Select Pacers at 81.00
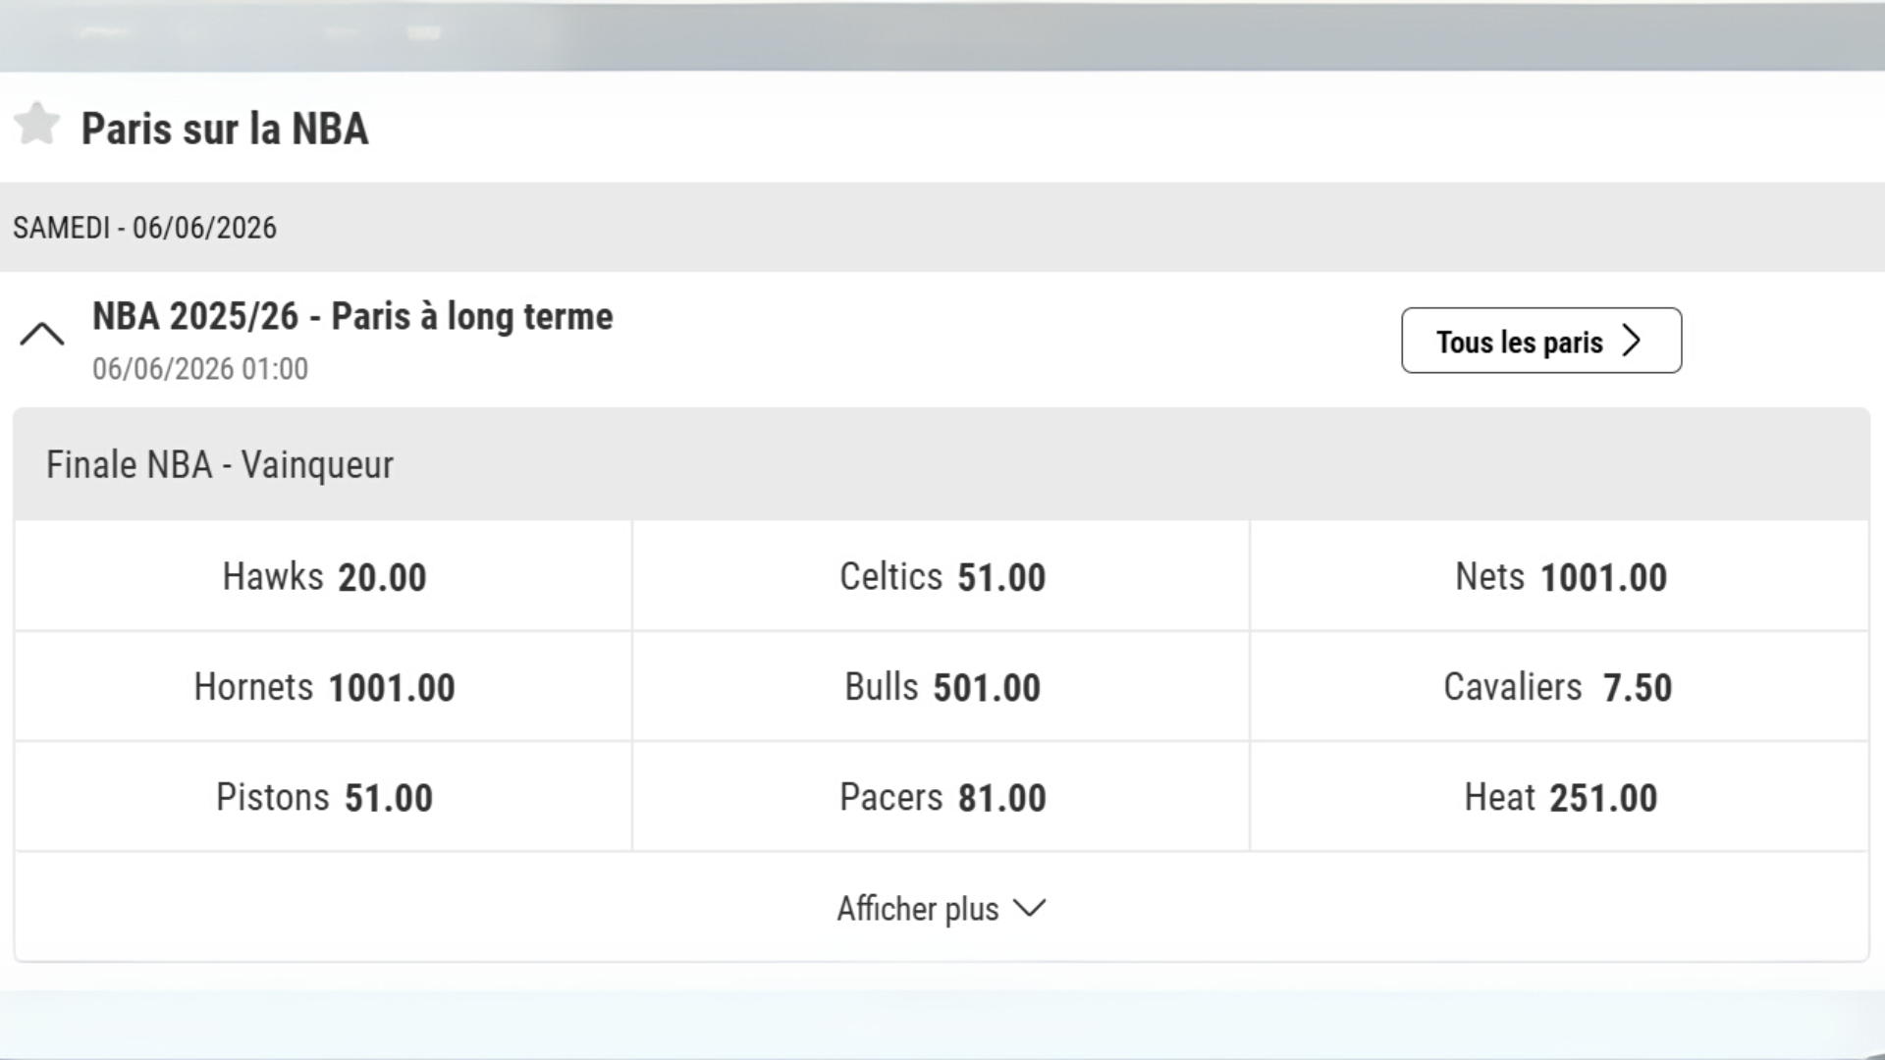This screenshot has width=1885, height=1060. [x=940, y=797]
